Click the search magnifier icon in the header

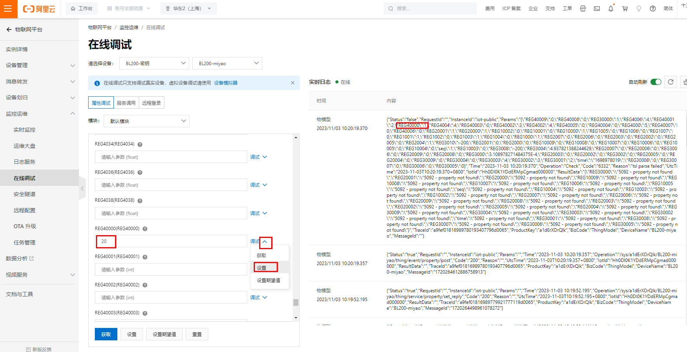coord(391,9)
